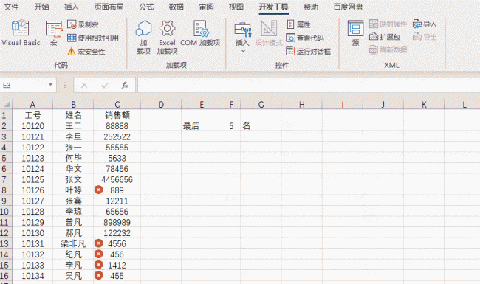Select column A header
The width and height of the screenshot is (480, 284).
(x=32, y=105)
